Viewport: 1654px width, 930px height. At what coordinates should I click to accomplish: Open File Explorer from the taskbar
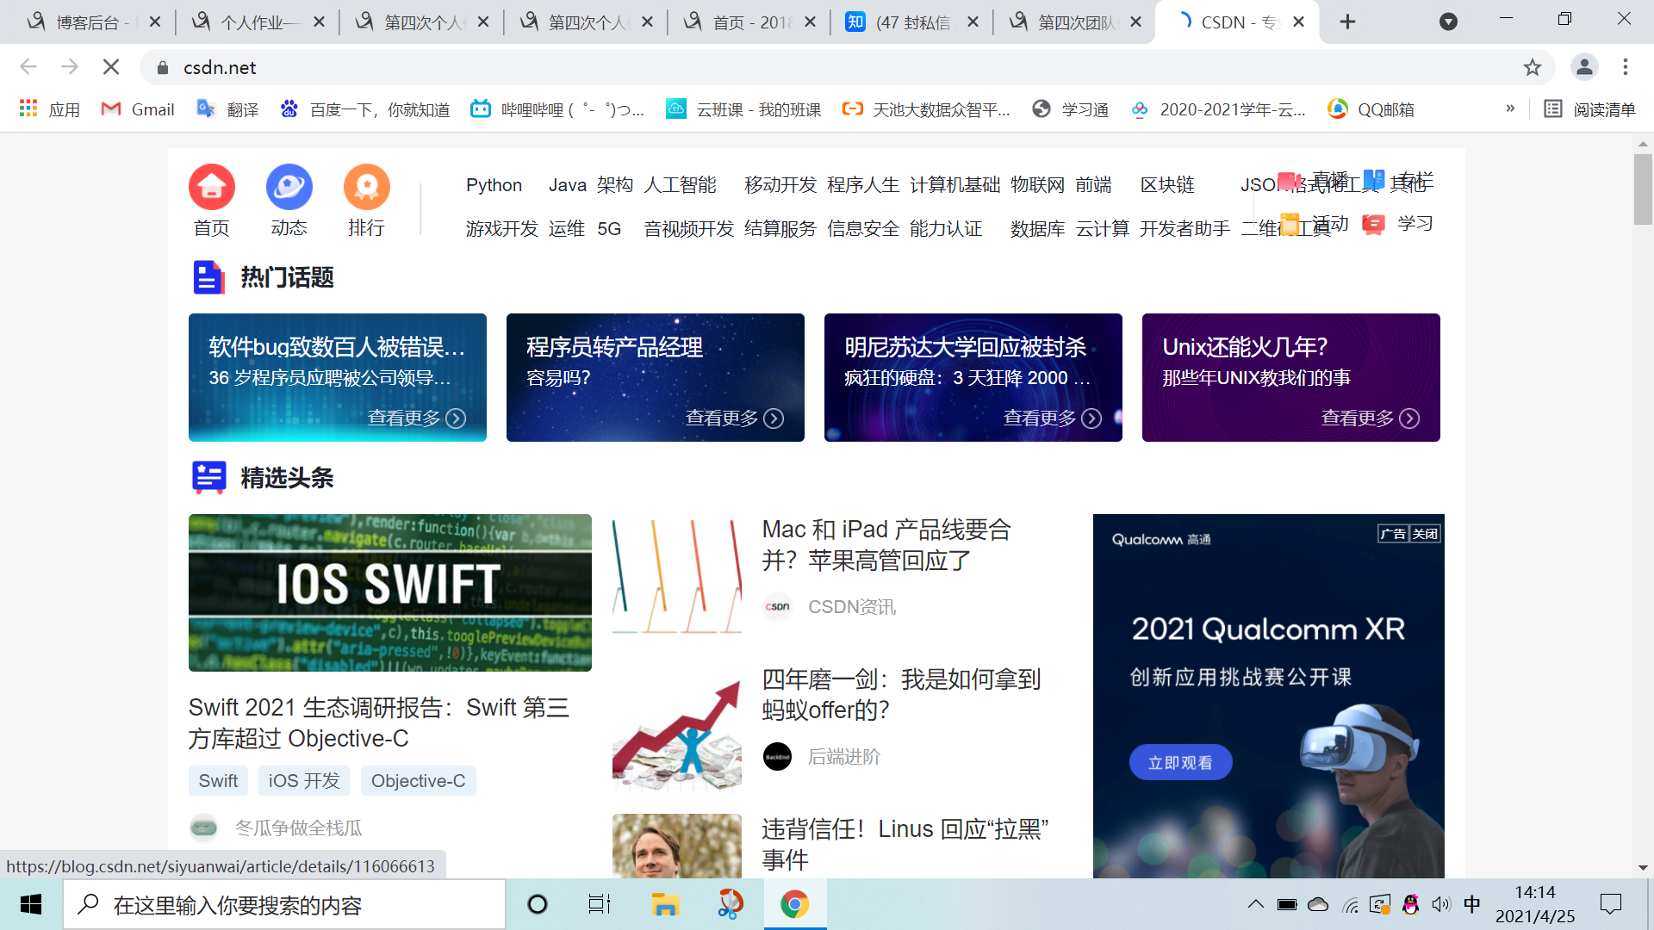pyautogui.click(x=665, y=904)
